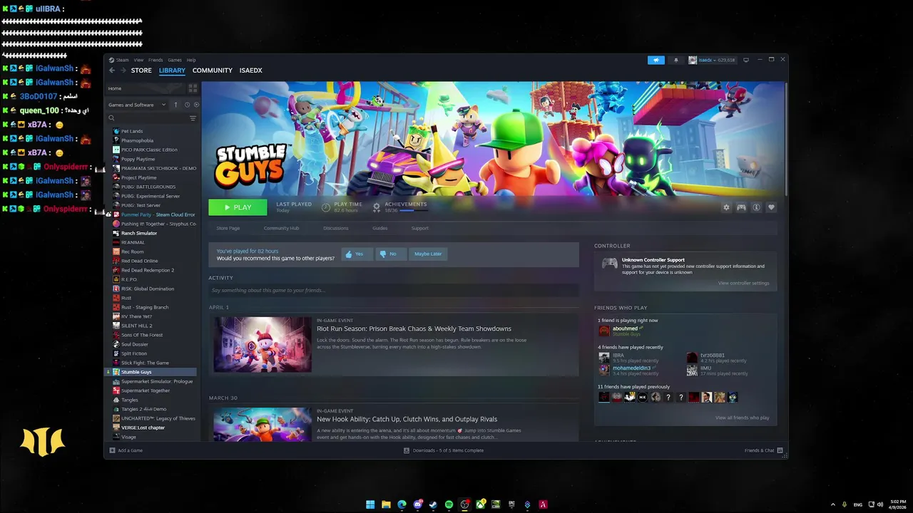Select Phasmophobia in the game list

coord(137,140)
